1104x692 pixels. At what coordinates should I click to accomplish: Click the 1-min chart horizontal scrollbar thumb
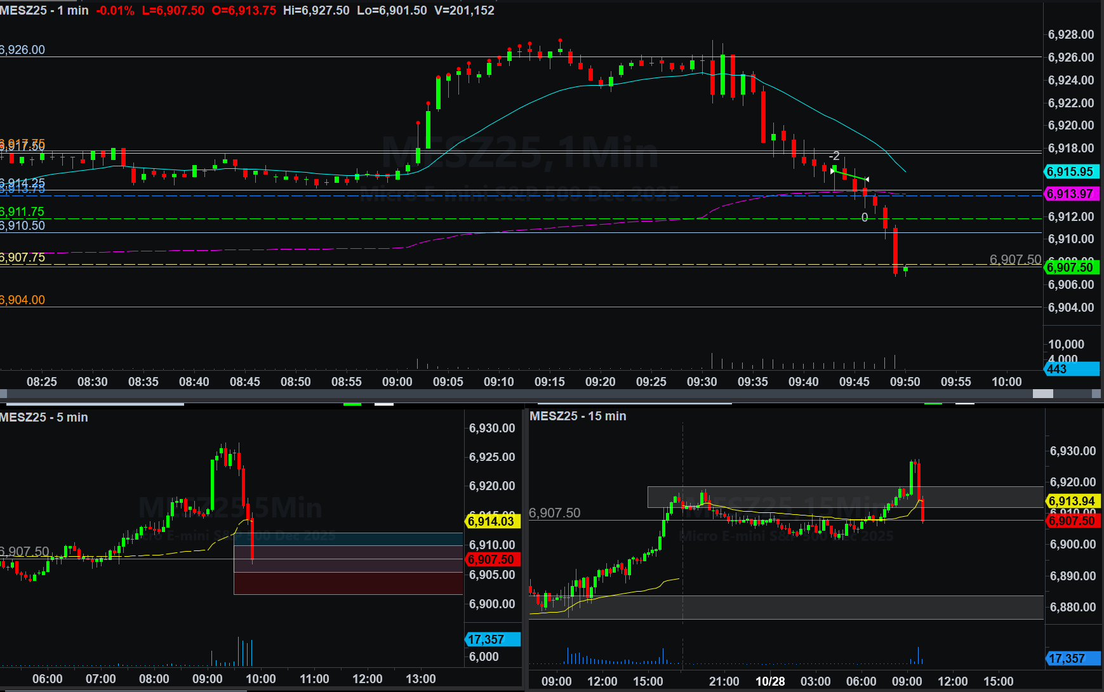tap(1042, 394)
